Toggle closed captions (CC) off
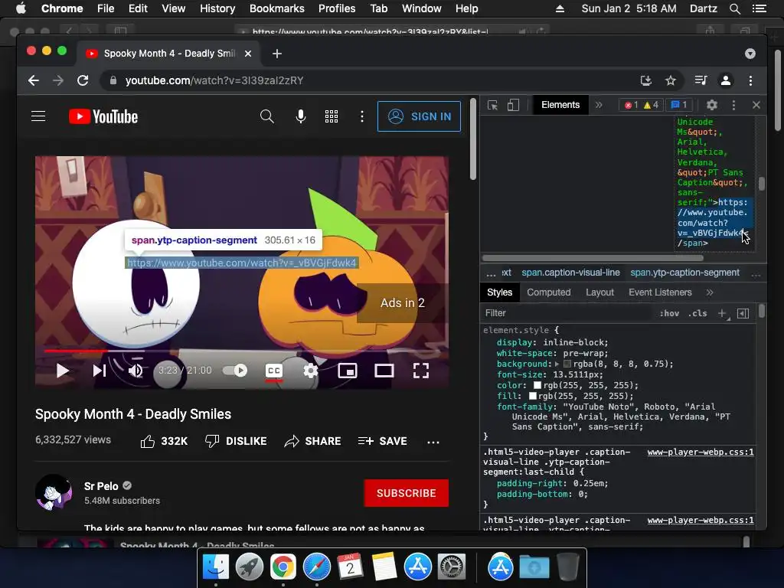The image size is (784, 588). [273, 371]
